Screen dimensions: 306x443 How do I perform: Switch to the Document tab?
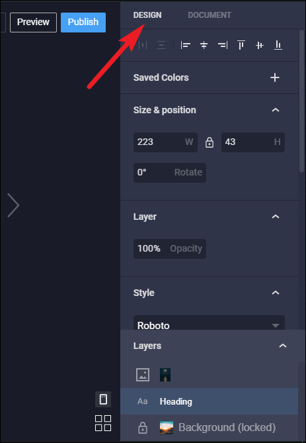(x=210, y=15)
